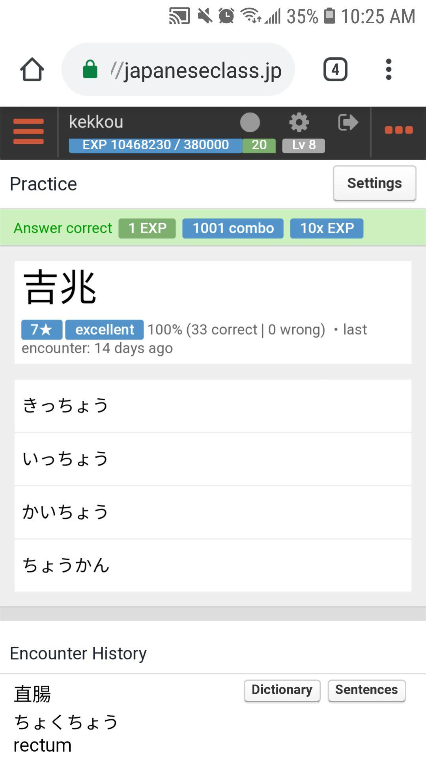Open account settings gear icon

299,122
